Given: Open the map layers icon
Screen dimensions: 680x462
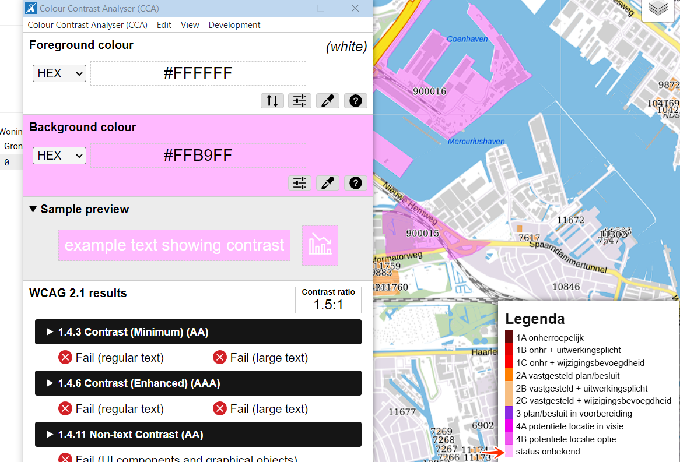Looking at the screenshot, I should [658, 9].
